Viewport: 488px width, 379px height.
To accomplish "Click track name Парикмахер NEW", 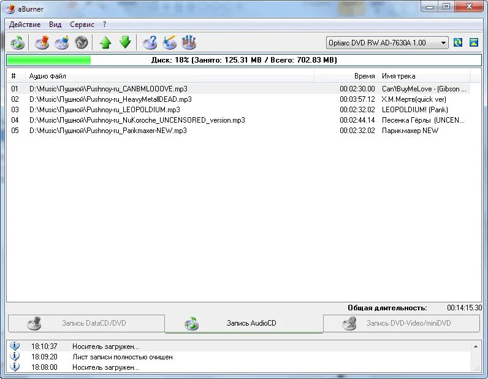I will [x=410, y=131].
